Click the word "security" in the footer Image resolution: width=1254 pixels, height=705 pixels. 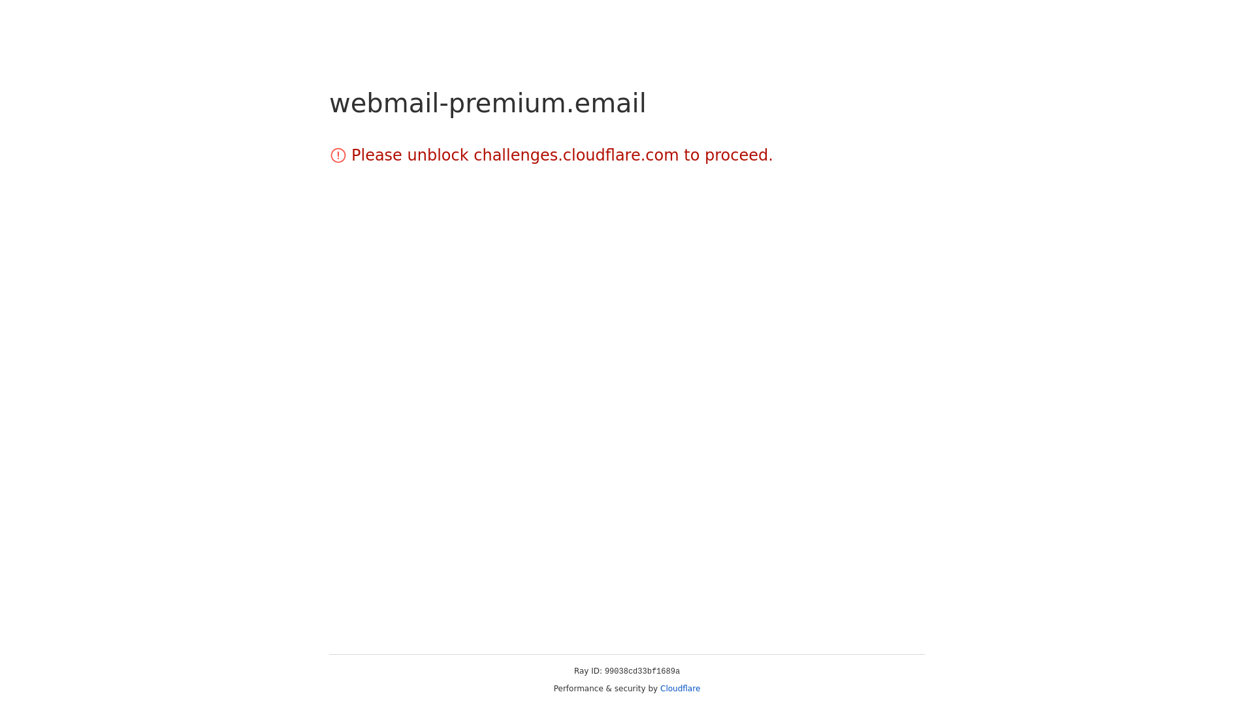point(630,689)
